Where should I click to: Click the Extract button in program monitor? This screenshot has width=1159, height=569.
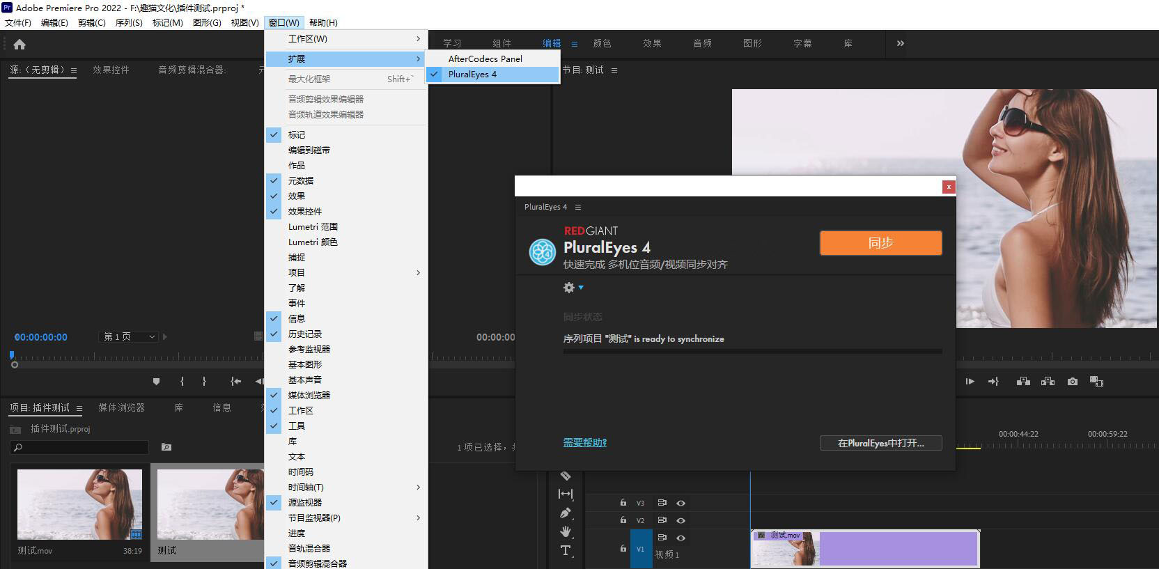click(1048, 382)
